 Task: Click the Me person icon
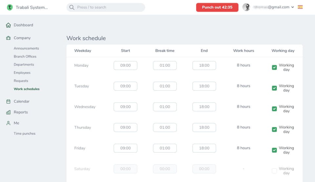click(9, 123)
